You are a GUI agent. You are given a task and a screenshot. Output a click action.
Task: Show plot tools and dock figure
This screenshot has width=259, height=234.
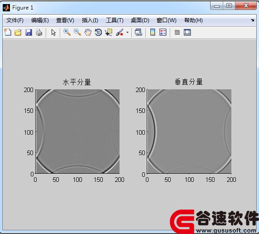click(187, 32)
